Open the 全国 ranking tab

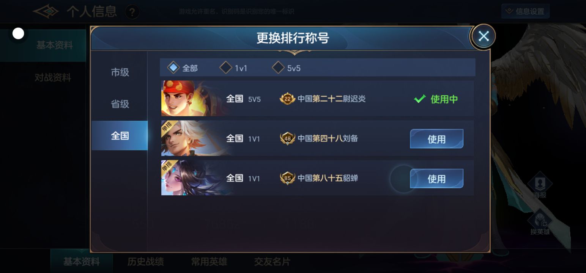tap(120, 136)
